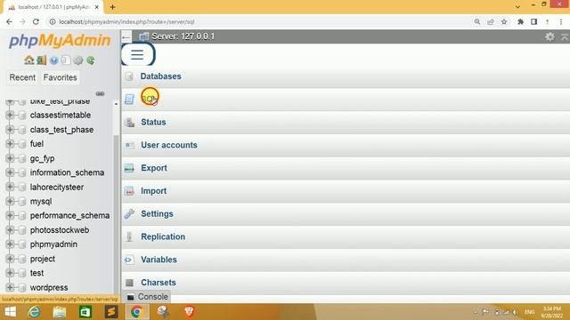Open navigation panel settings gear
The height and width of the screenshot is (320, 570).
point(78,60)
